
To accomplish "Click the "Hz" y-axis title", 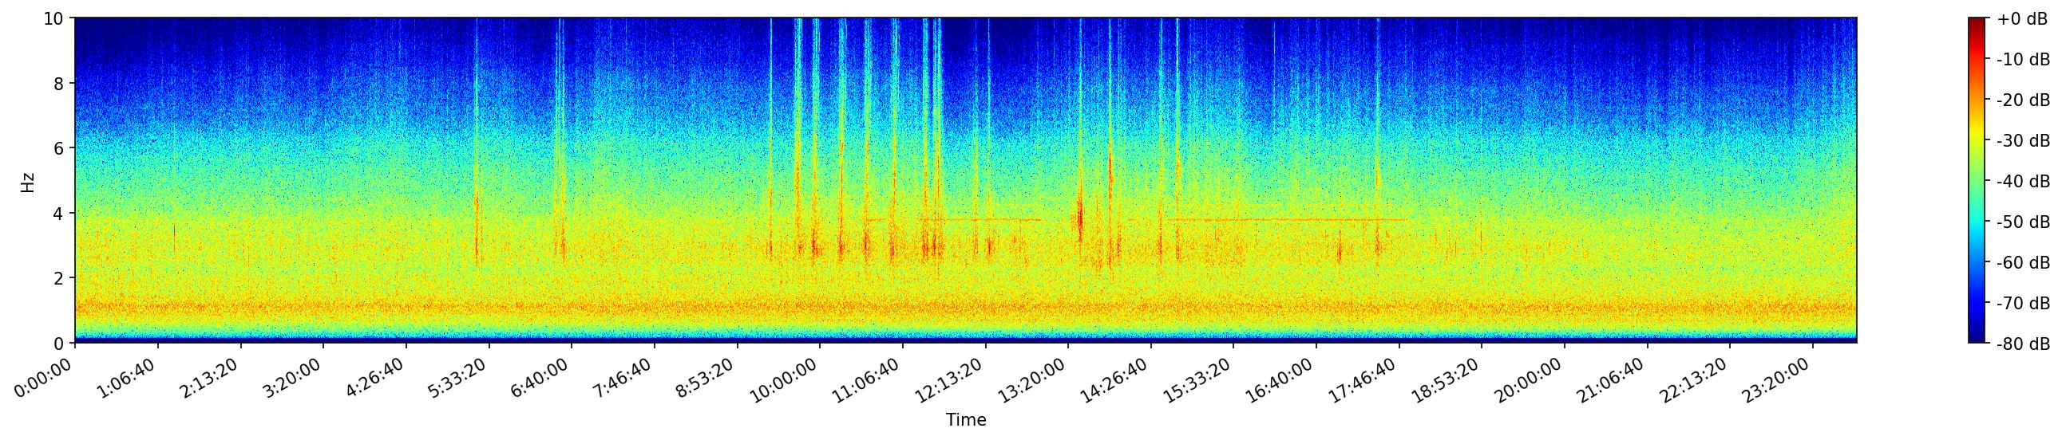I will [28, 182].
